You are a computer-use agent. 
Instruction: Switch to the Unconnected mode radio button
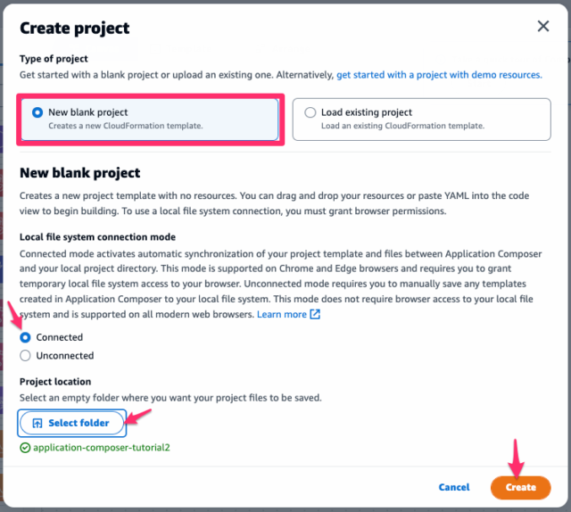(x=25, y=356)
